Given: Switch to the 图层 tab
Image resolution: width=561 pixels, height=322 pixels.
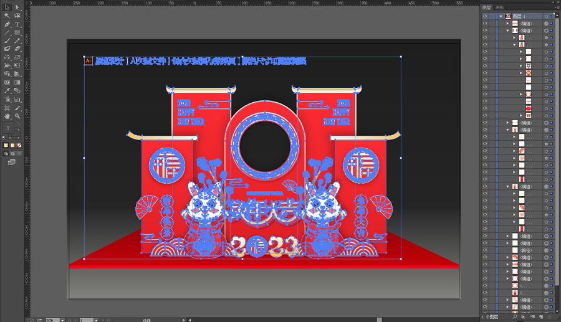Looking at the screenshot, I should tap(487, 7).
